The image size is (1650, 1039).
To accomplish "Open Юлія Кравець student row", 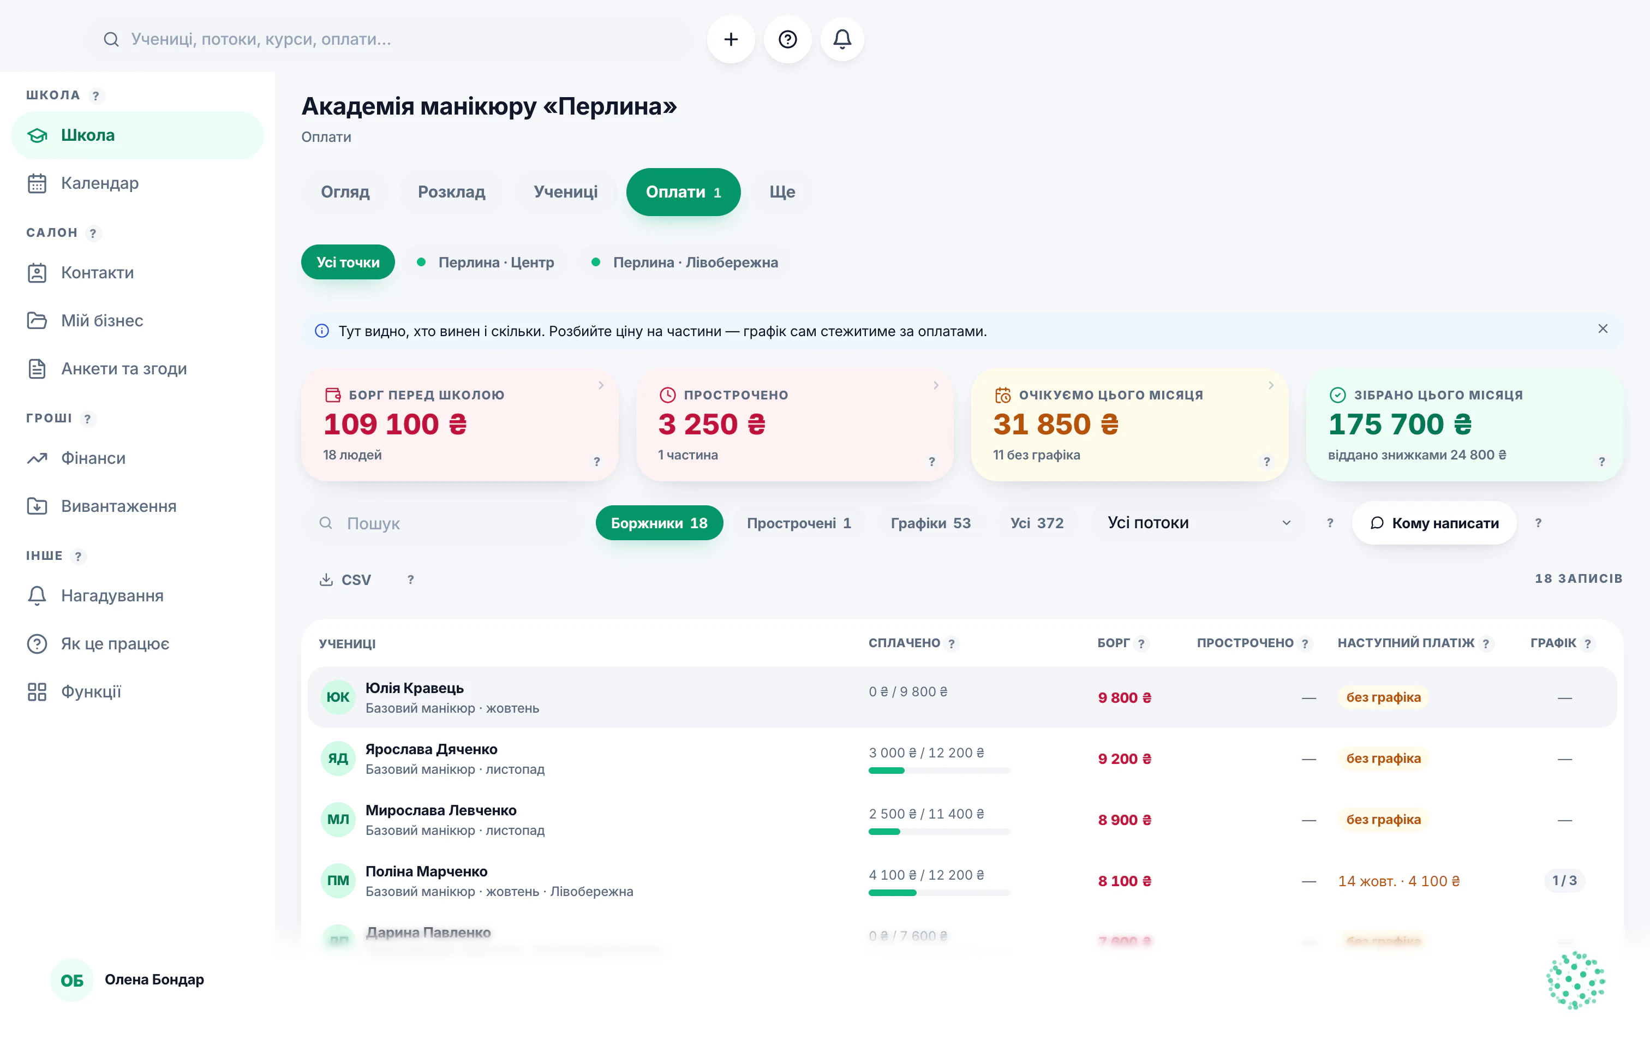I will coord(962,698).
